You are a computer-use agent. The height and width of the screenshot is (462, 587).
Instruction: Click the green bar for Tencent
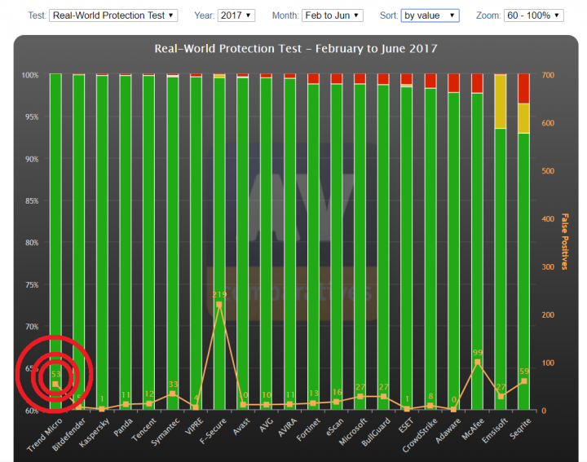148,243
